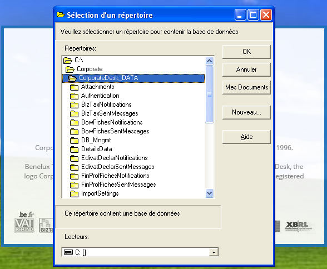This screenshot has height=269, width=327.
Task: Click the EdivatDeclarSentMessages folder icon
Action: coord(75,167)
